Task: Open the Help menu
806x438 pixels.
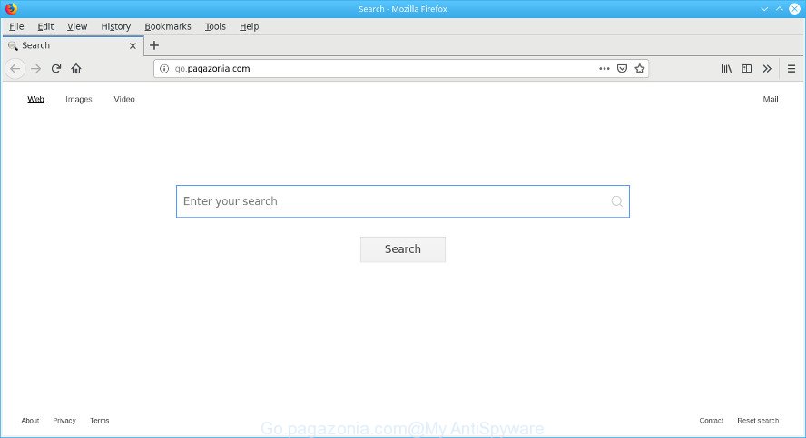Action: [x=250, y=26]
